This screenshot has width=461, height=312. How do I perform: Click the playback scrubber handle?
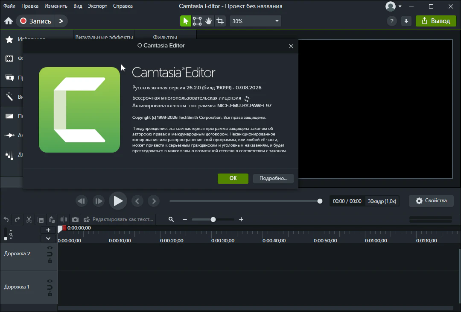320,201
